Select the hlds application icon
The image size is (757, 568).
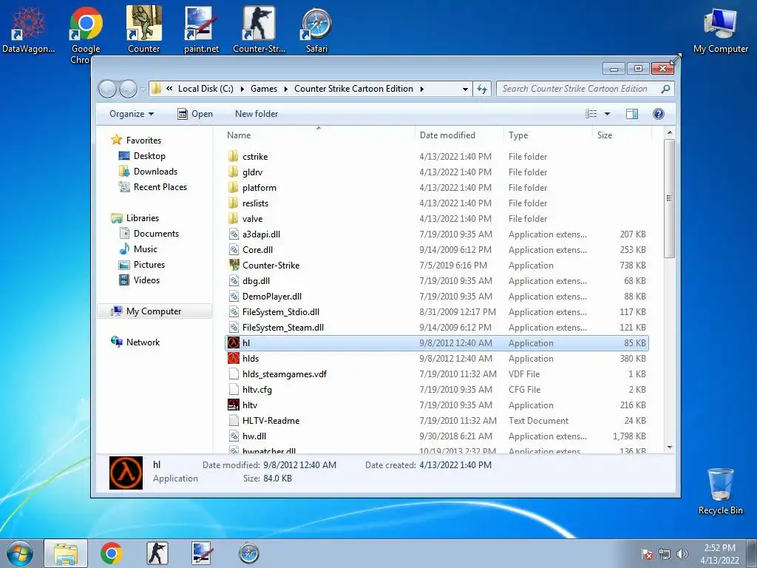(x=234, y=358)
